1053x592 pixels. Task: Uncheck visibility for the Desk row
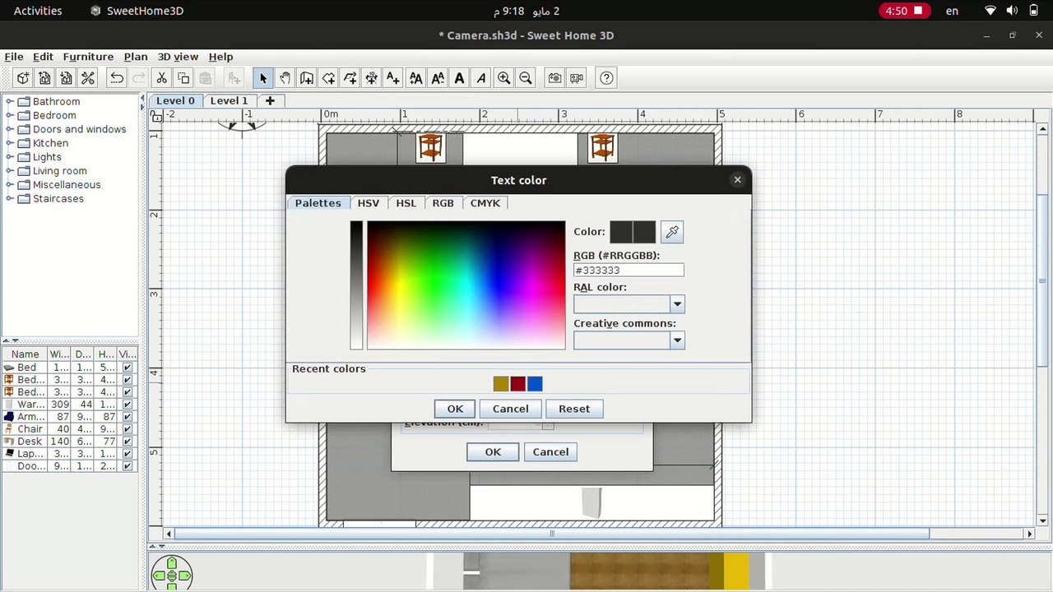tap(127, 442)
